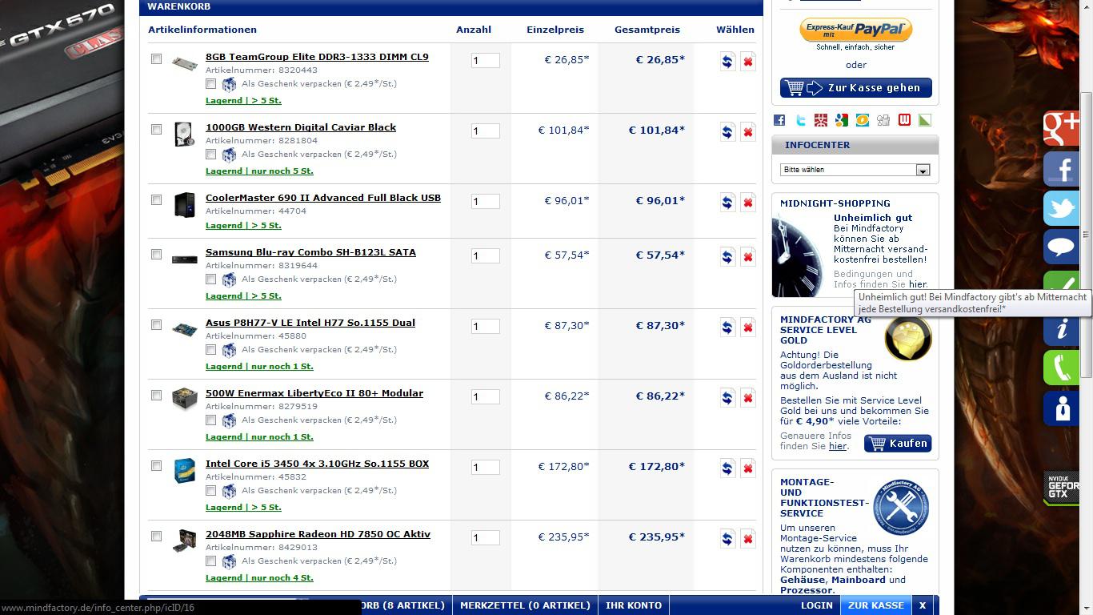Close the bottom bar with X

(x=923, y=605)
